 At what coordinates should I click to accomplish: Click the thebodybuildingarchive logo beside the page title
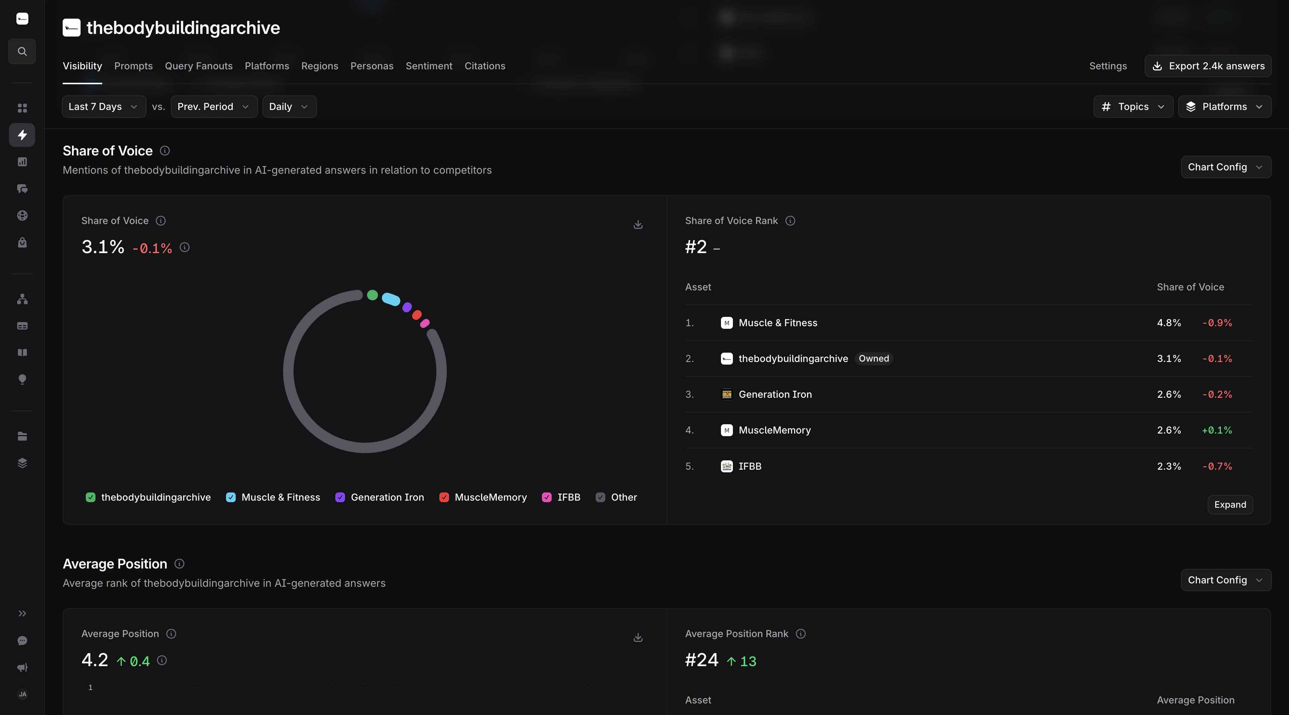click(x=72, y=28)
